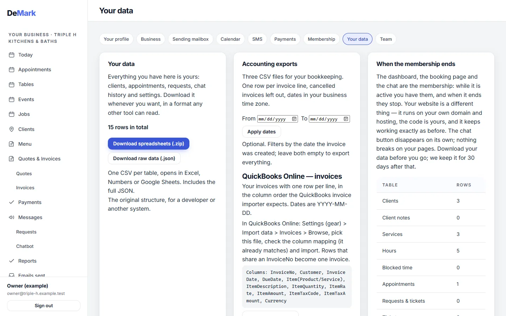Open the Calendar tab

tap(231, 39)
